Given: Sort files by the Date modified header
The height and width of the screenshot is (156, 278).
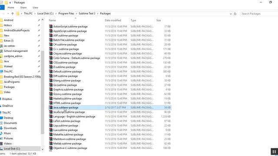Looking at the screenshot, I should pos(113,20).
